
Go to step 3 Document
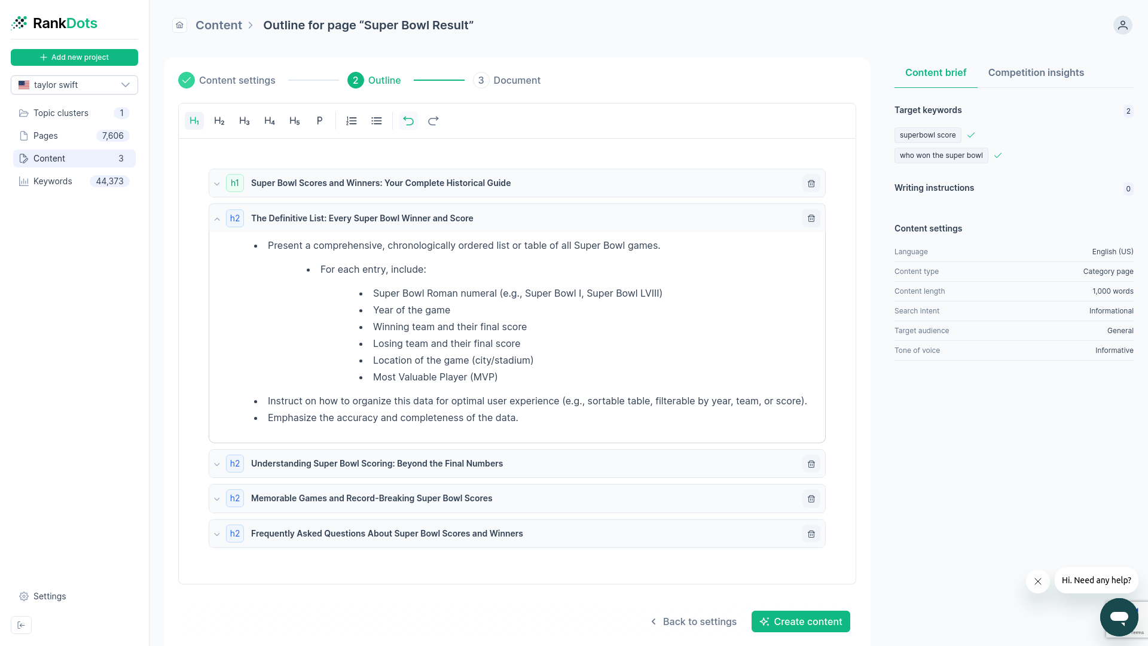tap(507, 80)
